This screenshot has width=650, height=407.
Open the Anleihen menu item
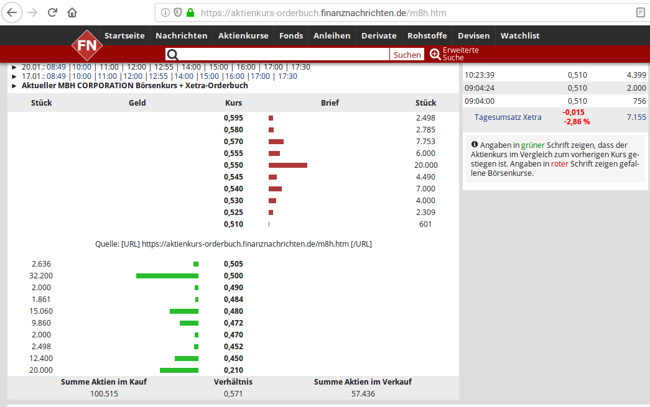click(x=332, y=35)
